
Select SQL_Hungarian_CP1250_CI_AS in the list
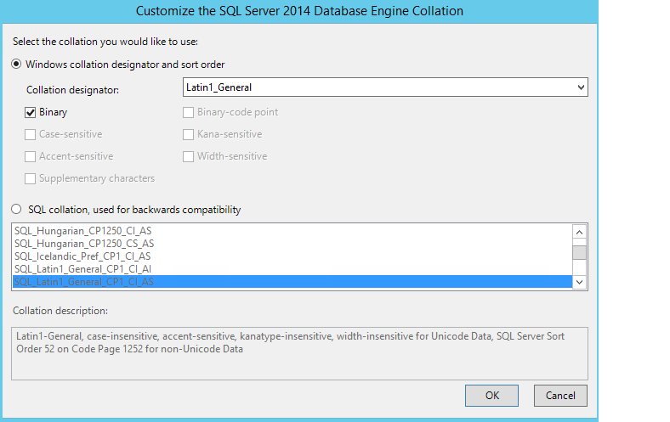point(292,231)
